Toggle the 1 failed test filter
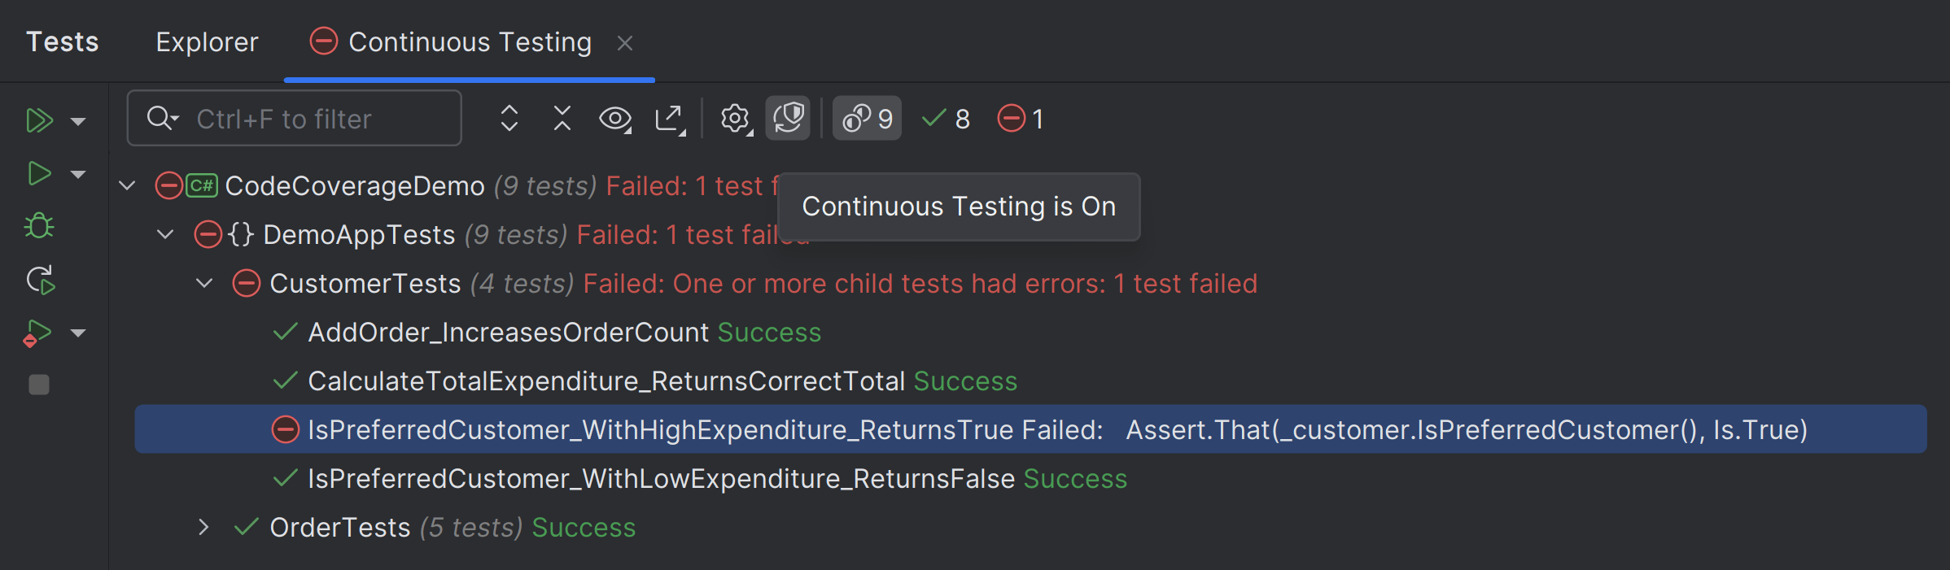Image resolution: width=1950 pixels, height=570 pixels. [1021, 119]
